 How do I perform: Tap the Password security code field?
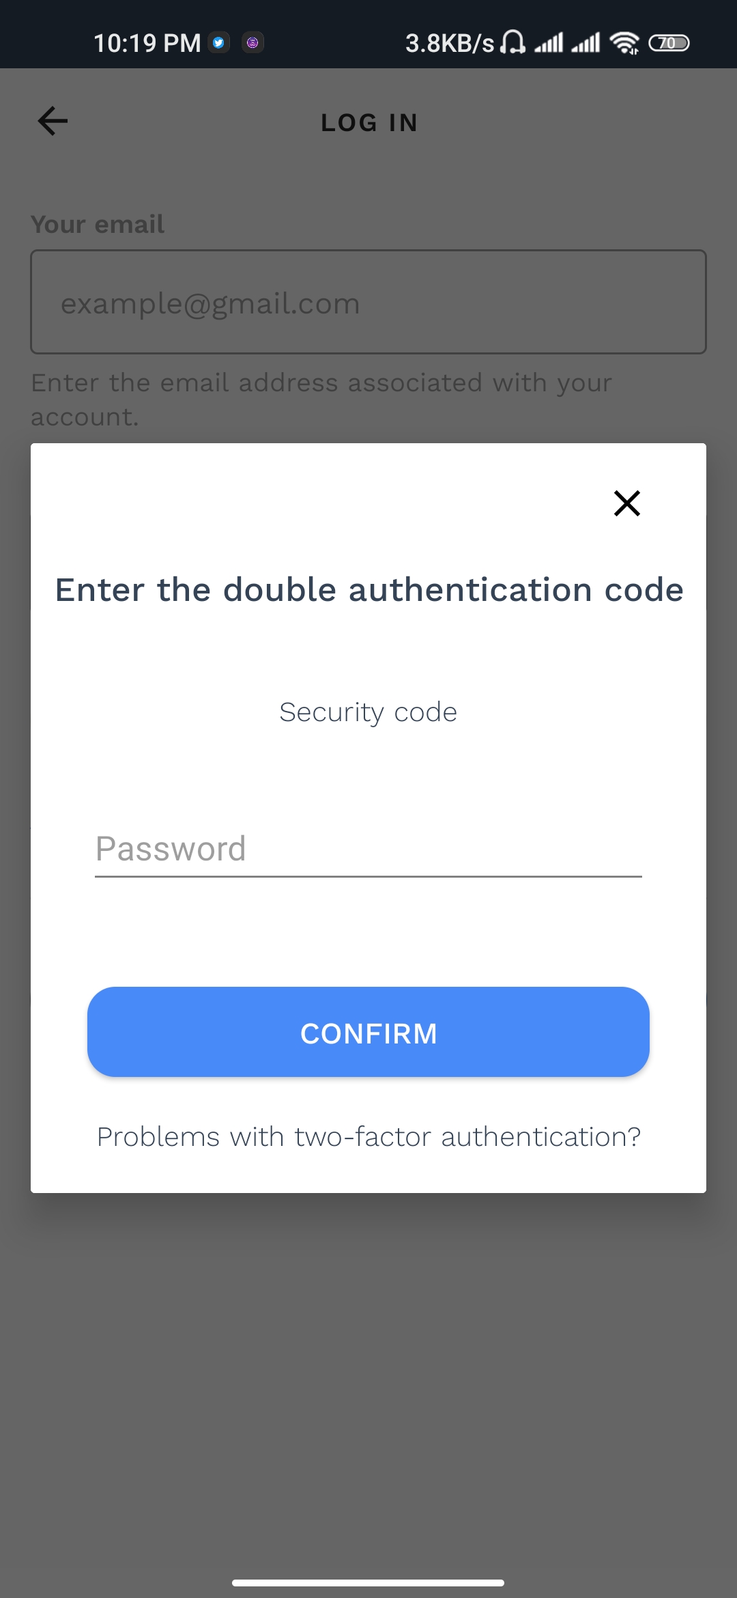click(369, 849)
